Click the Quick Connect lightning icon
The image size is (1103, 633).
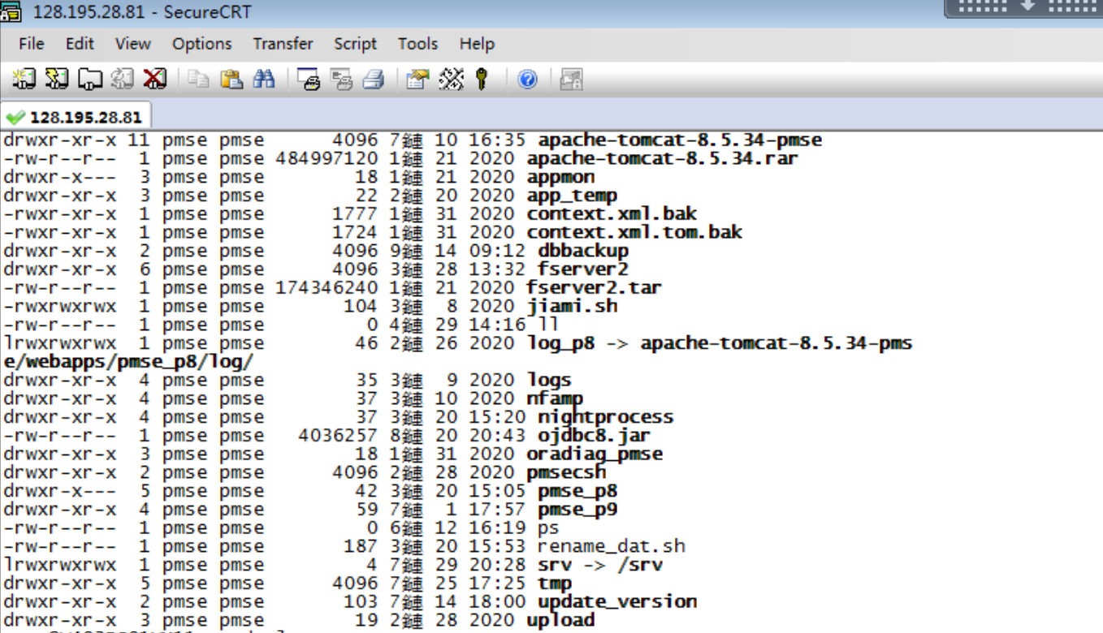(57, 79)
